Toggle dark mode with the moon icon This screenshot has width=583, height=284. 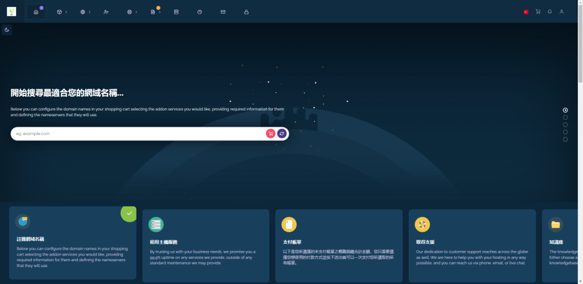(x=7, y=30)
